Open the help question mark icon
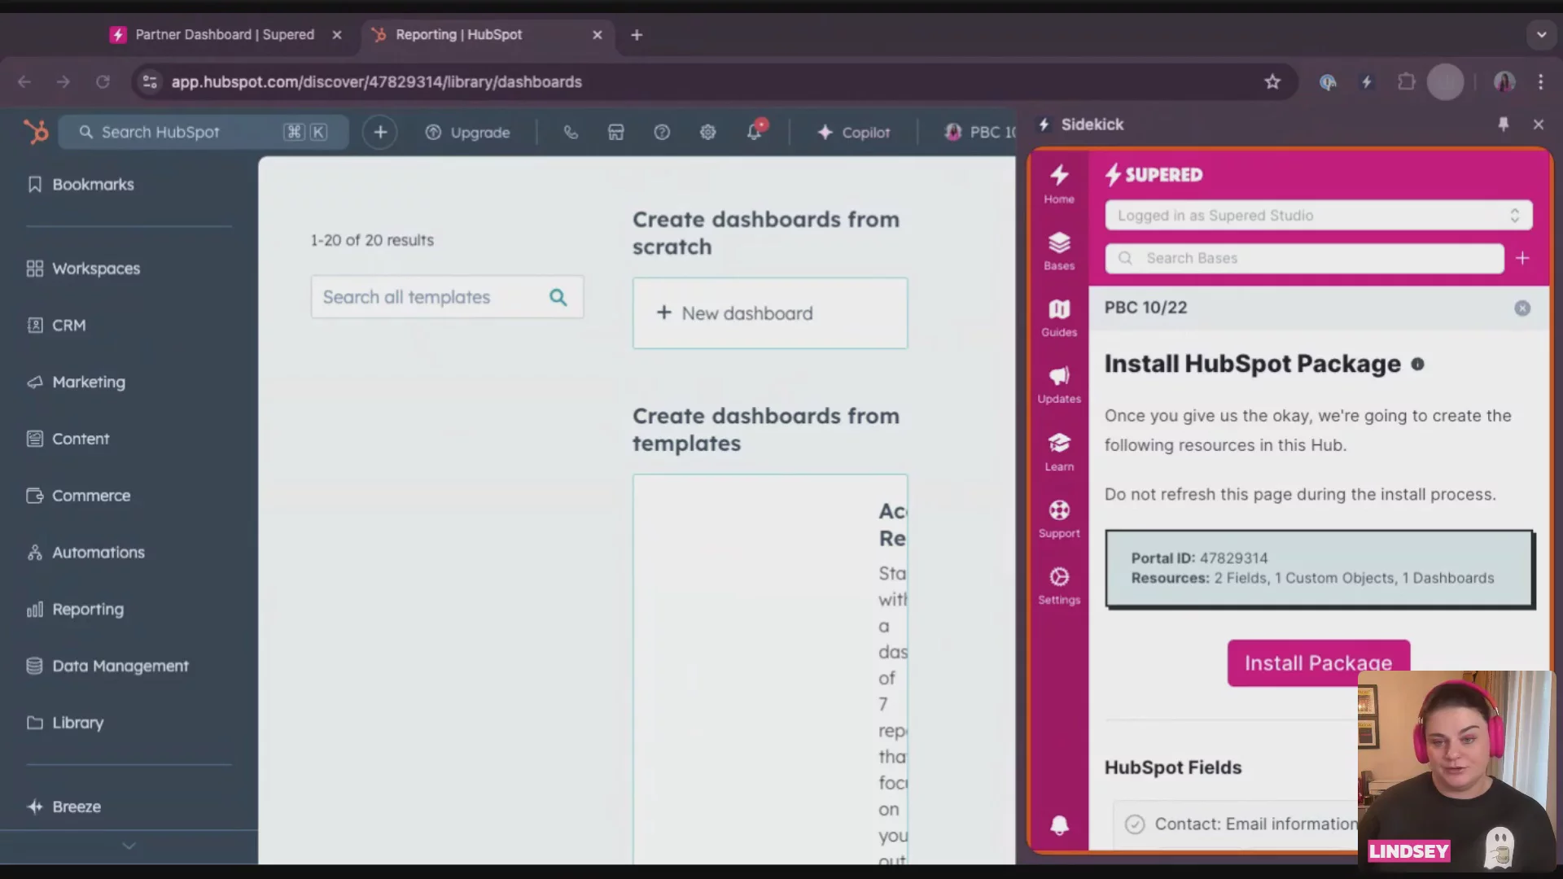Screen dimensions: 1563x879 click(662, 132)
